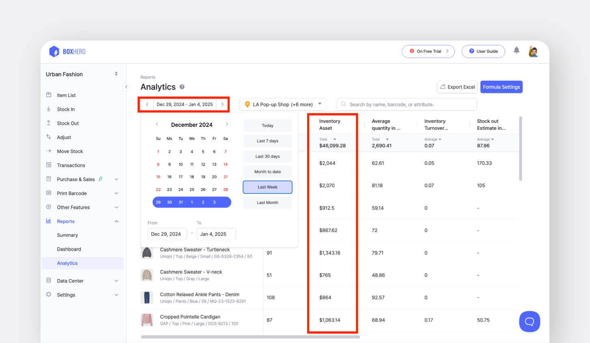This screenshot has width=590, height=343.
Task: Go to Item List in sidebar
Action: tap(66, 95)
